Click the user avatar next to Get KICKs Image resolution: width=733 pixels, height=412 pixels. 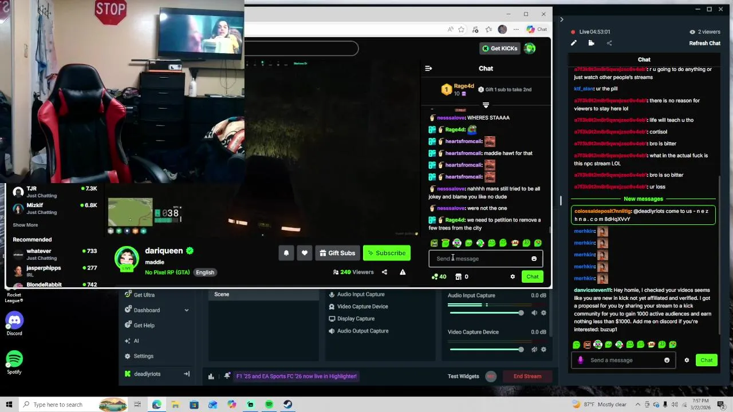coord(530,49)
